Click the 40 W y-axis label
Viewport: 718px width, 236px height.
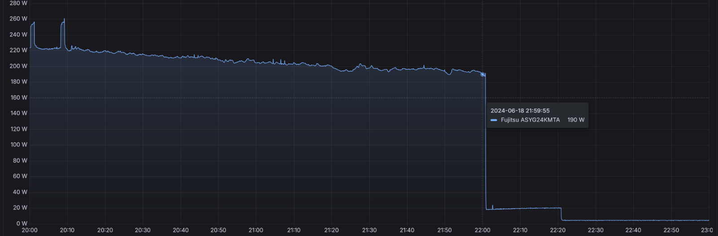(20, 192)
